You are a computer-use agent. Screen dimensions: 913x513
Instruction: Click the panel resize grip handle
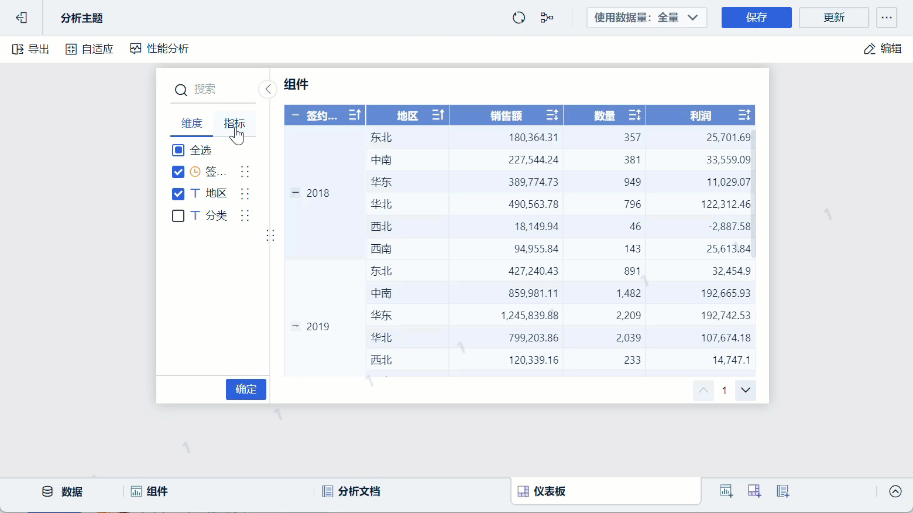270,235
